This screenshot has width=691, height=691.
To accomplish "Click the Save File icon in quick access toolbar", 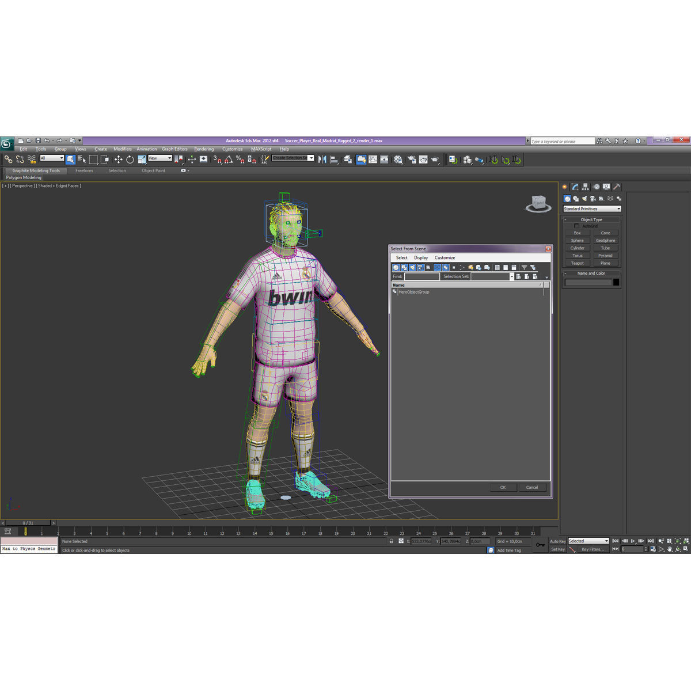I will [x=38, y=141].
